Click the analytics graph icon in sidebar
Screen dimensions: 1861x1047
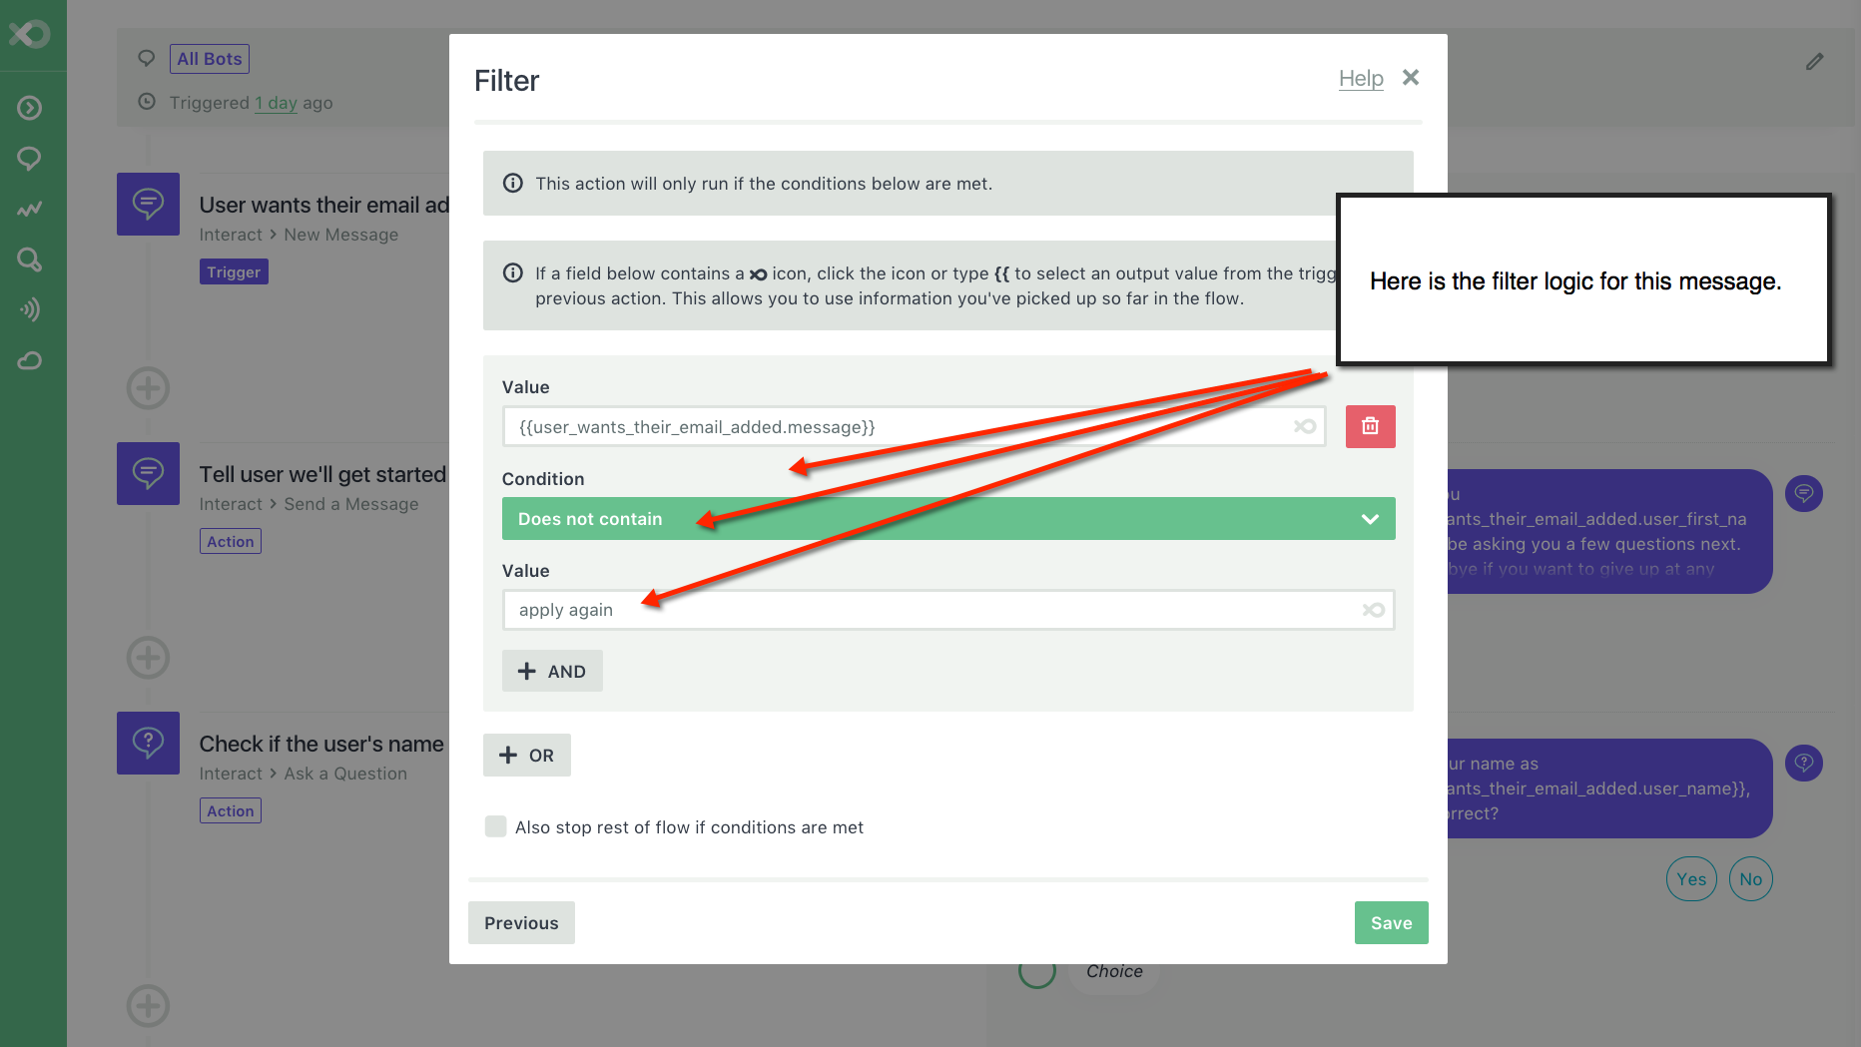tap(30, 209)
